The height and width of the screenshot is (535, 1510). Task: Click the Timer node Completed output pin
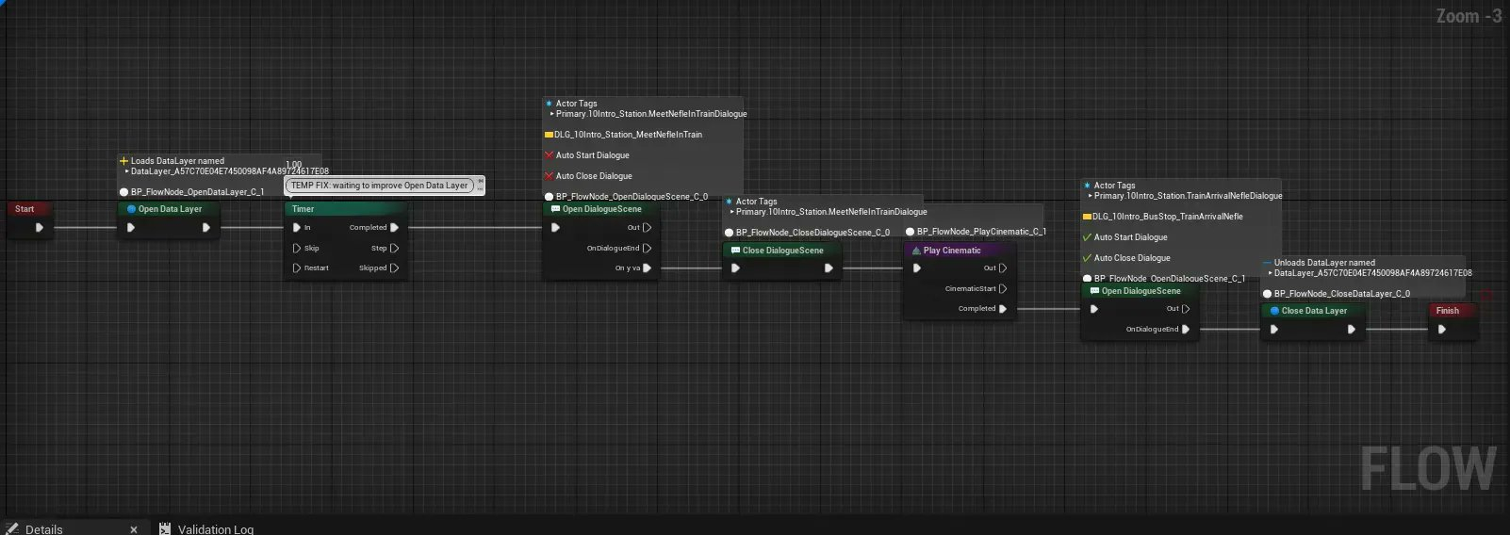(394, 227)
